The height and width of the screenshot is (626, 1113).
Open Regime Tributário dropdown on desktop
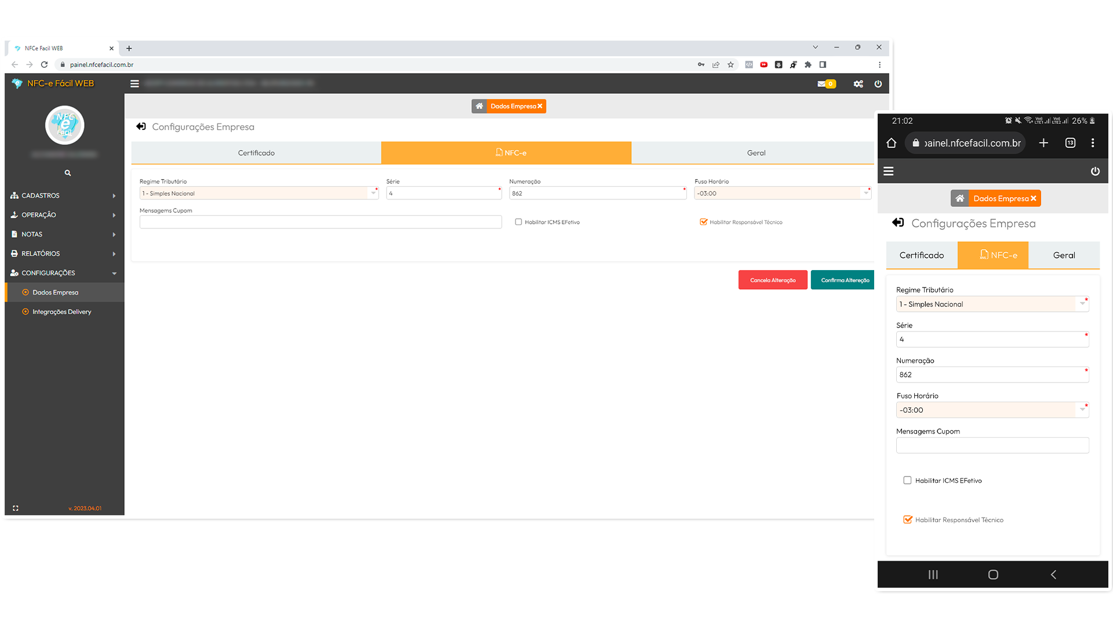(259, 193)
